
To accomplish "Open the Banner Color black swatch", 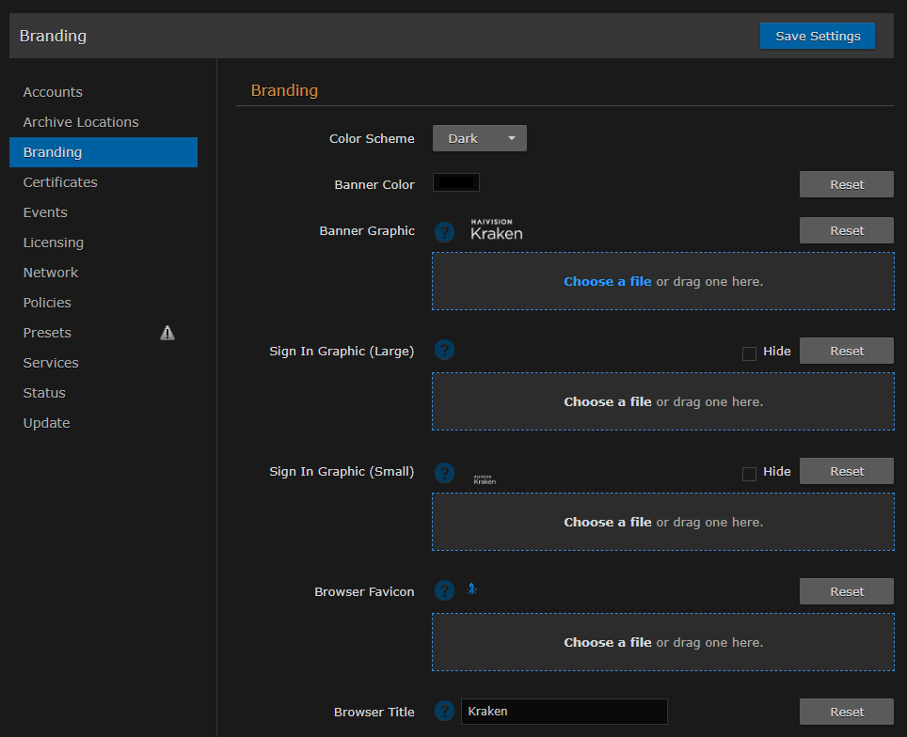I will pos(456,183).
